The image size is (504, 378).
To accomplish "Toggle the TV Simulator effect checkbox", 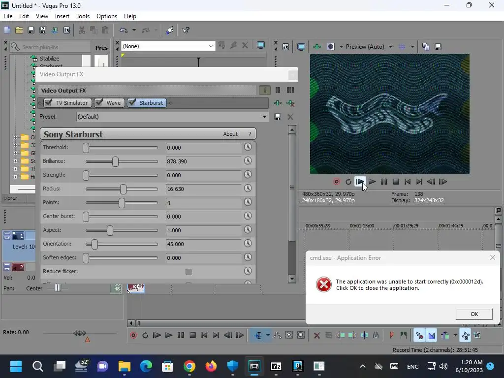I will pyautogui.click(x=48, y=103).
